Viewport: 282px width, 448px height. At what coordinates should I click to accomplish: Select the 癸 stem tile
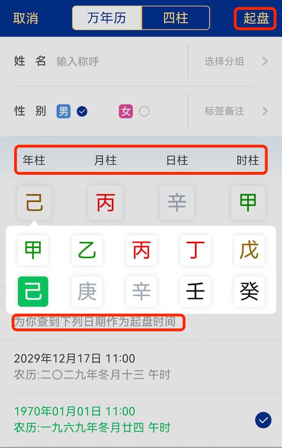pos(249,291)
